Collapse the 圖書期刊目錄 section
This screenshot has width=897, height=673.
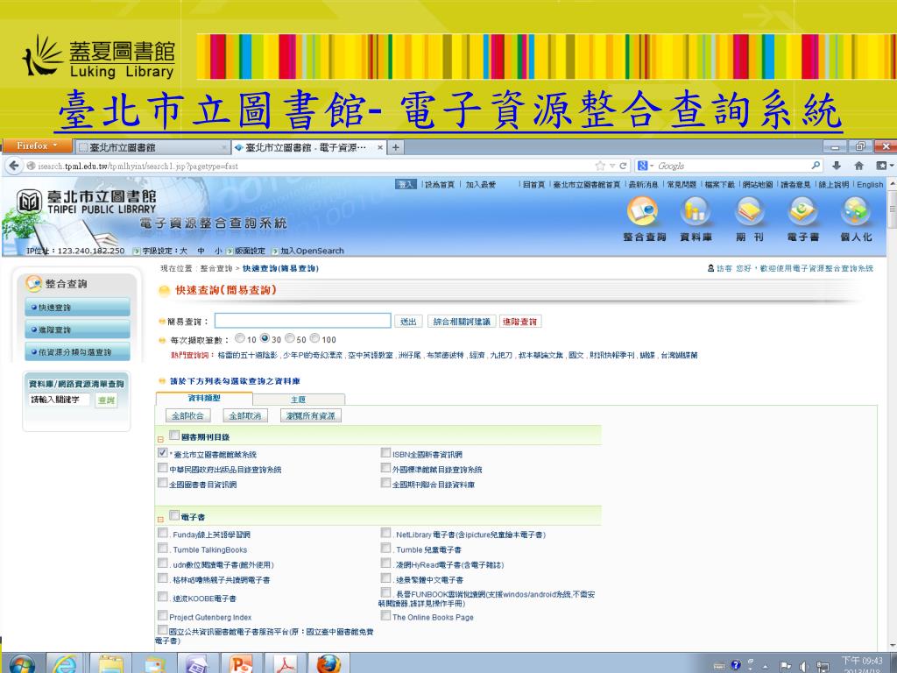tap(161, 440)
